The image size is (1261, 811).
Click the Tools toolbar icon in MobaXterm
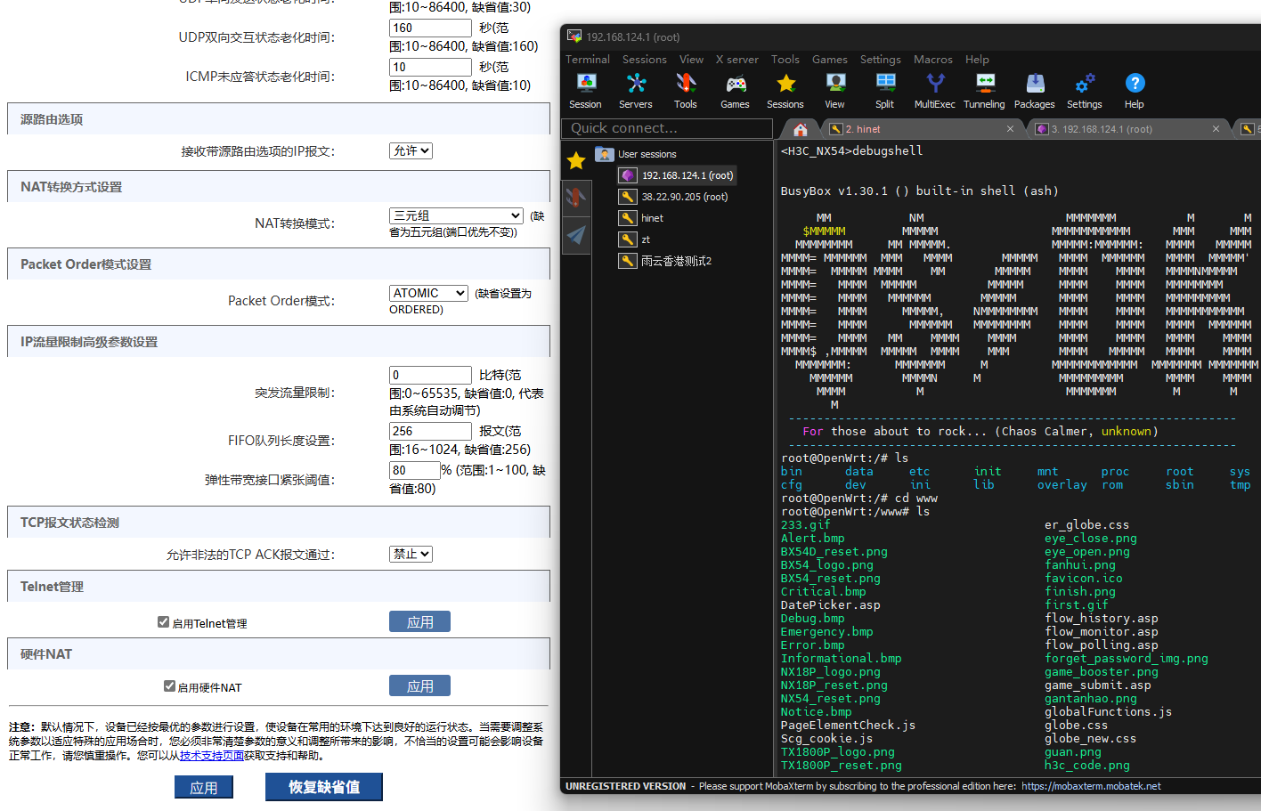coord(686,84)
